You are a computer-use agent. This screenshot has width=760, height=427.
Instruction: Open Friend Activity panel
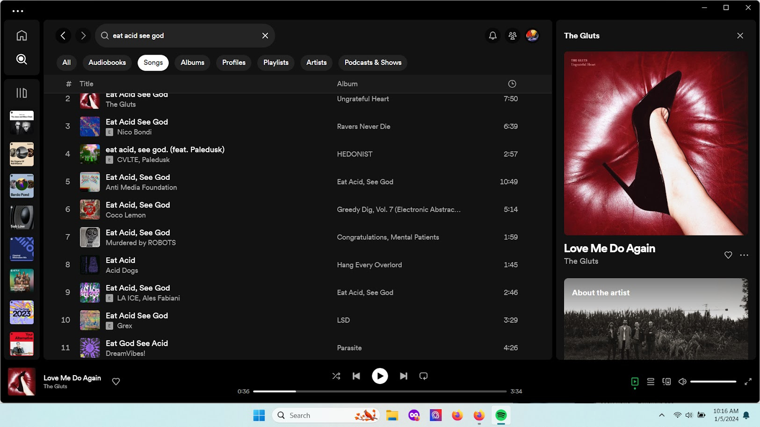click(513, 36)
